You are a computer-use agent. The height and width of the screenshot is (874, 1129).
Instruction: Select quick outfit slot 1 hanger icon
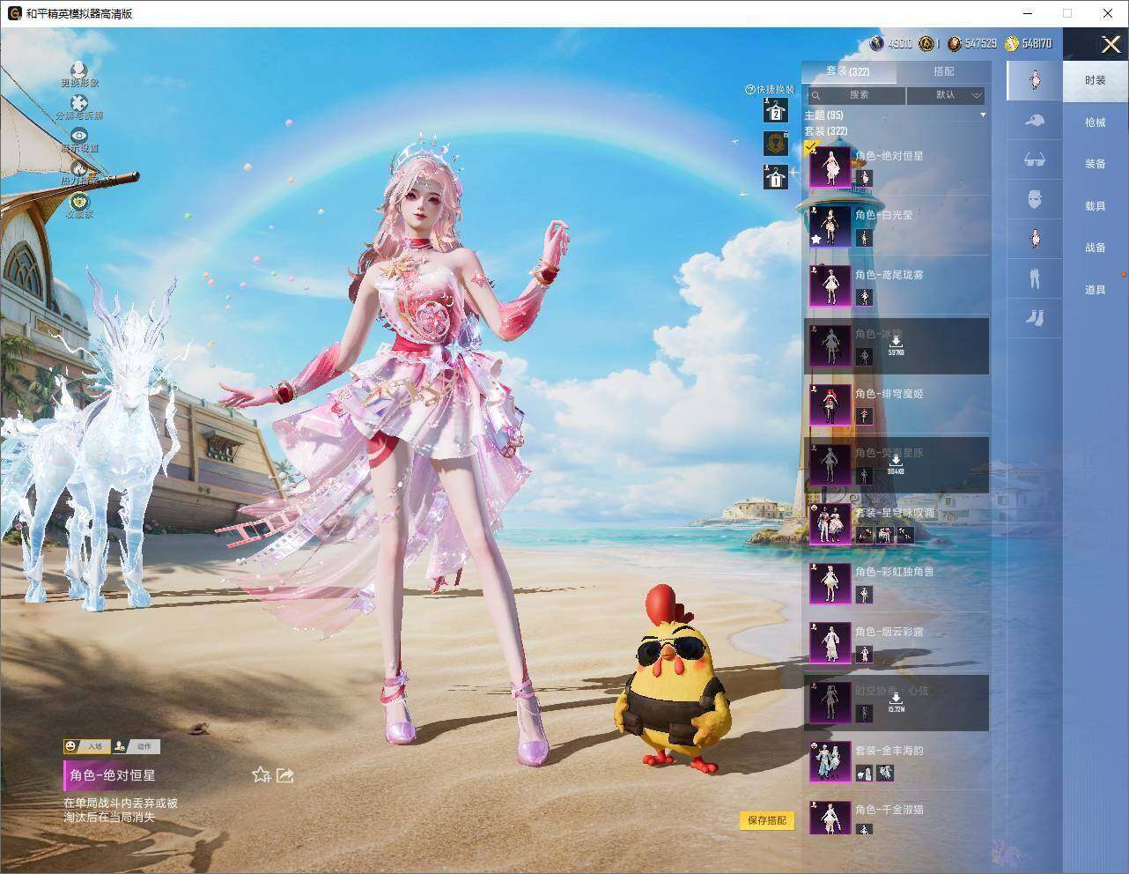[x=775, y=176]
